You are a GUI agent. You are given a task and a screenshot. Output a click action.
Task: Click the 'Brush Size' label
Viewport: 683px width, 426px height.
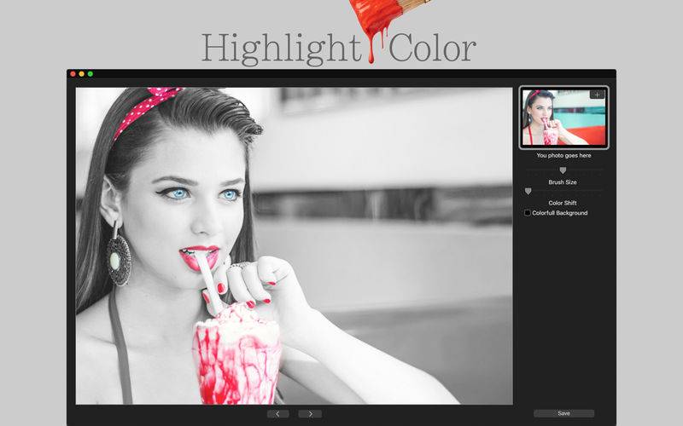(563, 182)
